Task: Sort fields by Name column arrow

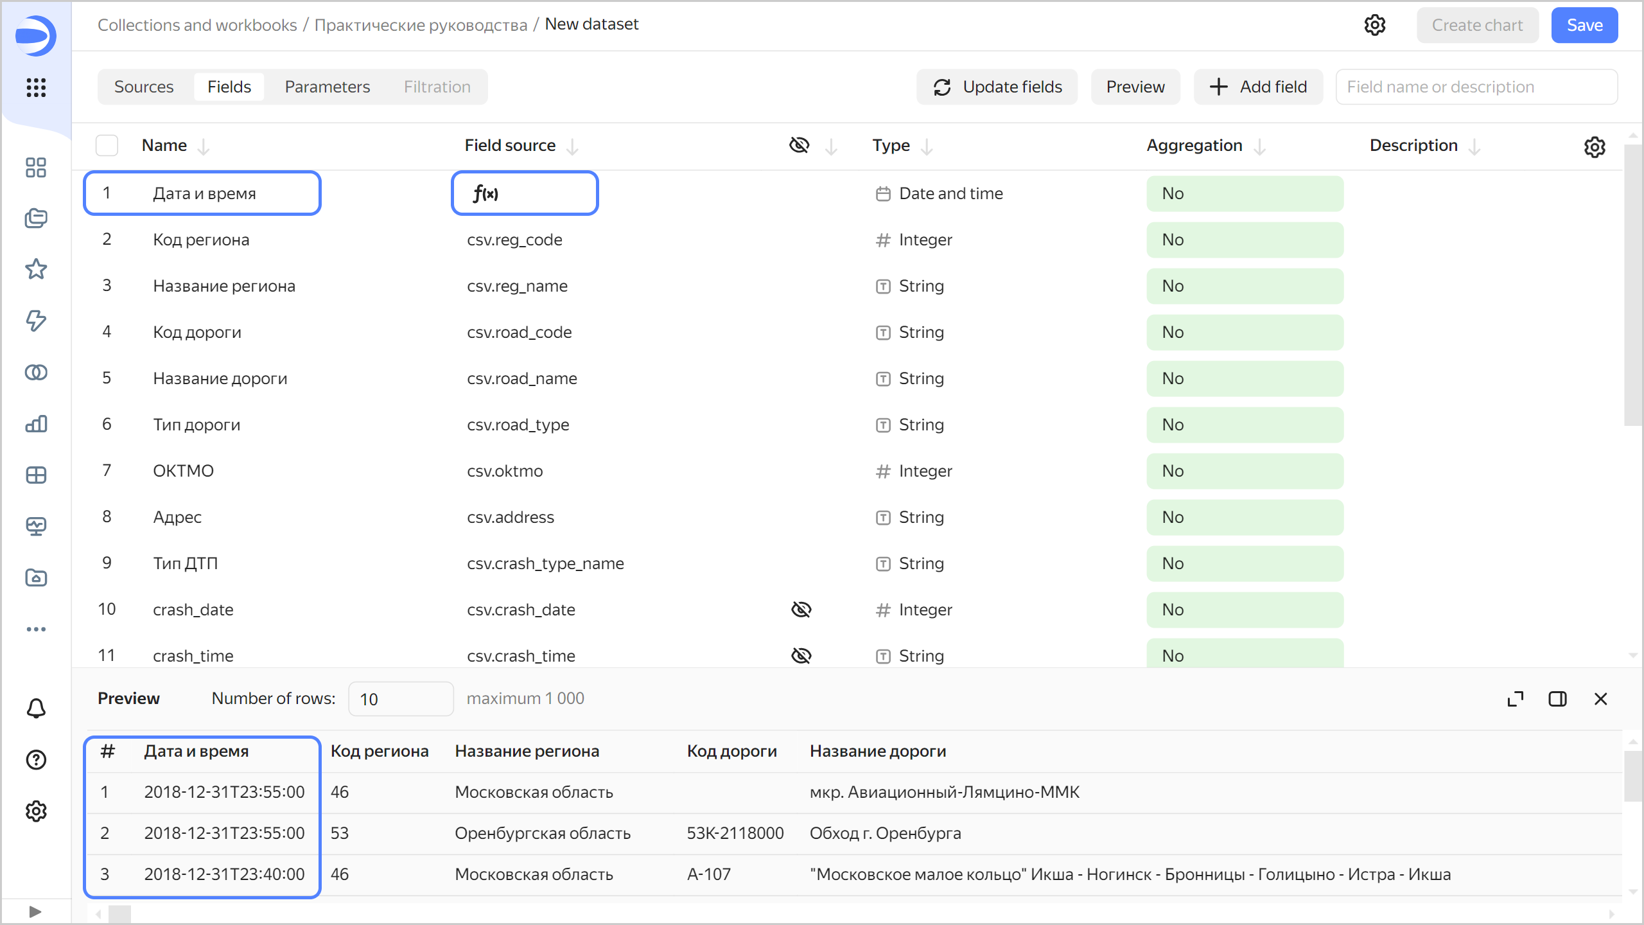Action: (204, 147)
